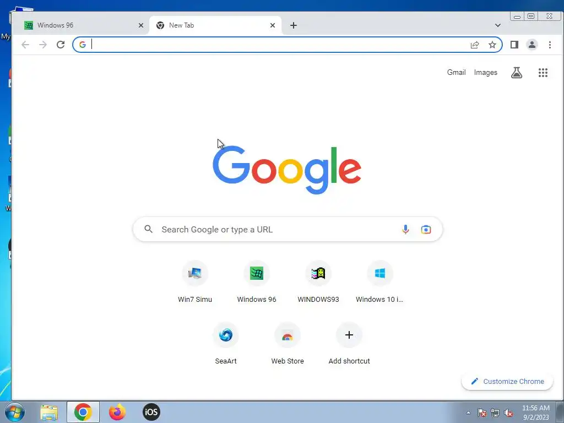Click the Google logo
564x423 pixels.
(287, 170)
